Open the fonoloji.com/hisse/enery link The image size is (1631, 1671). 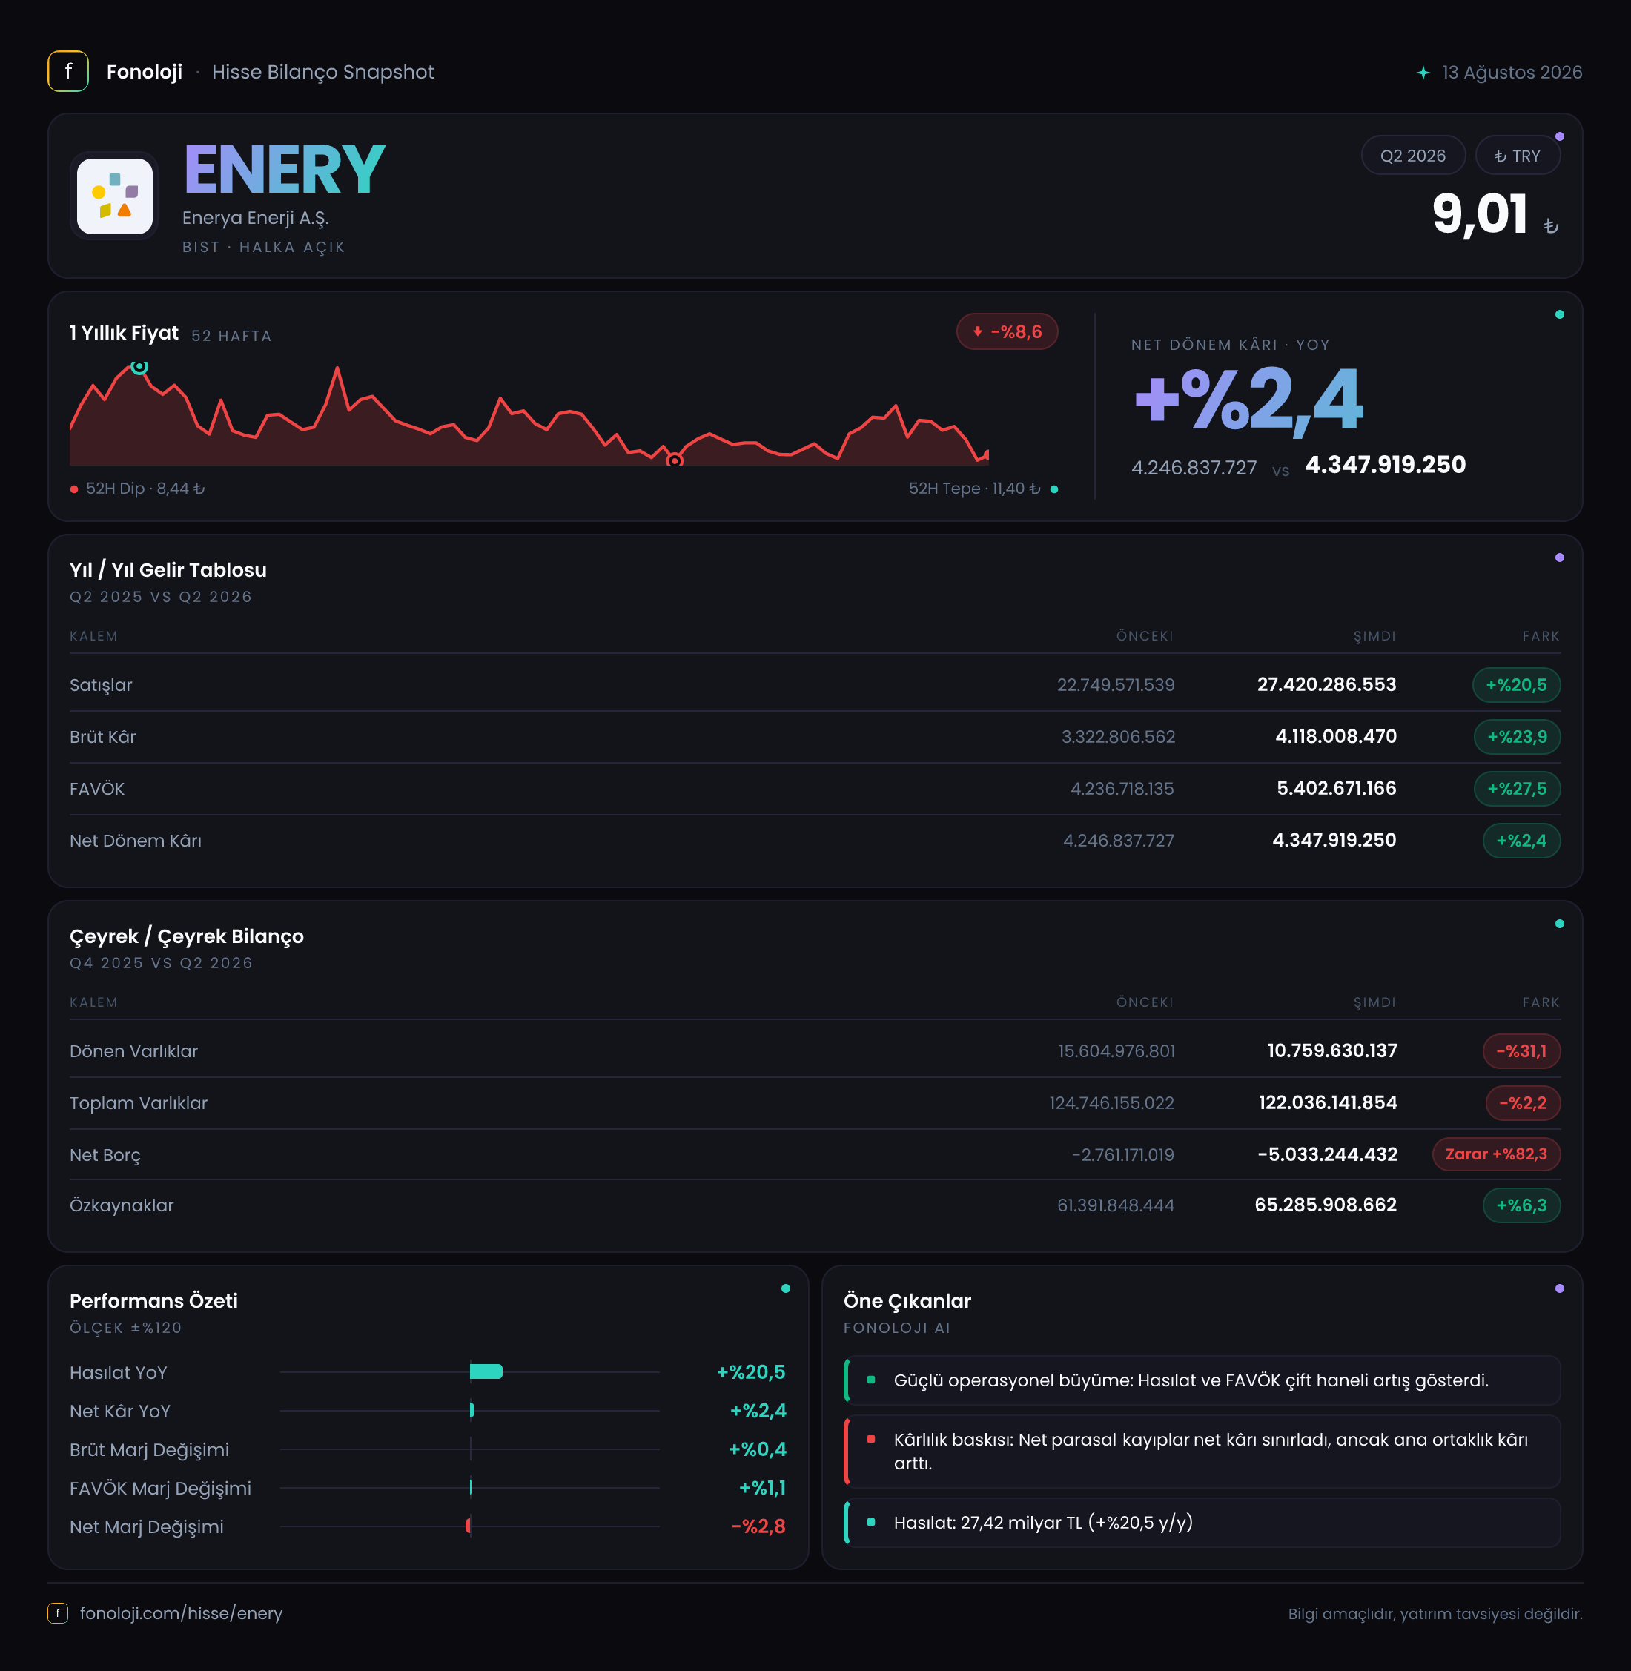(x=181, y=1612)
